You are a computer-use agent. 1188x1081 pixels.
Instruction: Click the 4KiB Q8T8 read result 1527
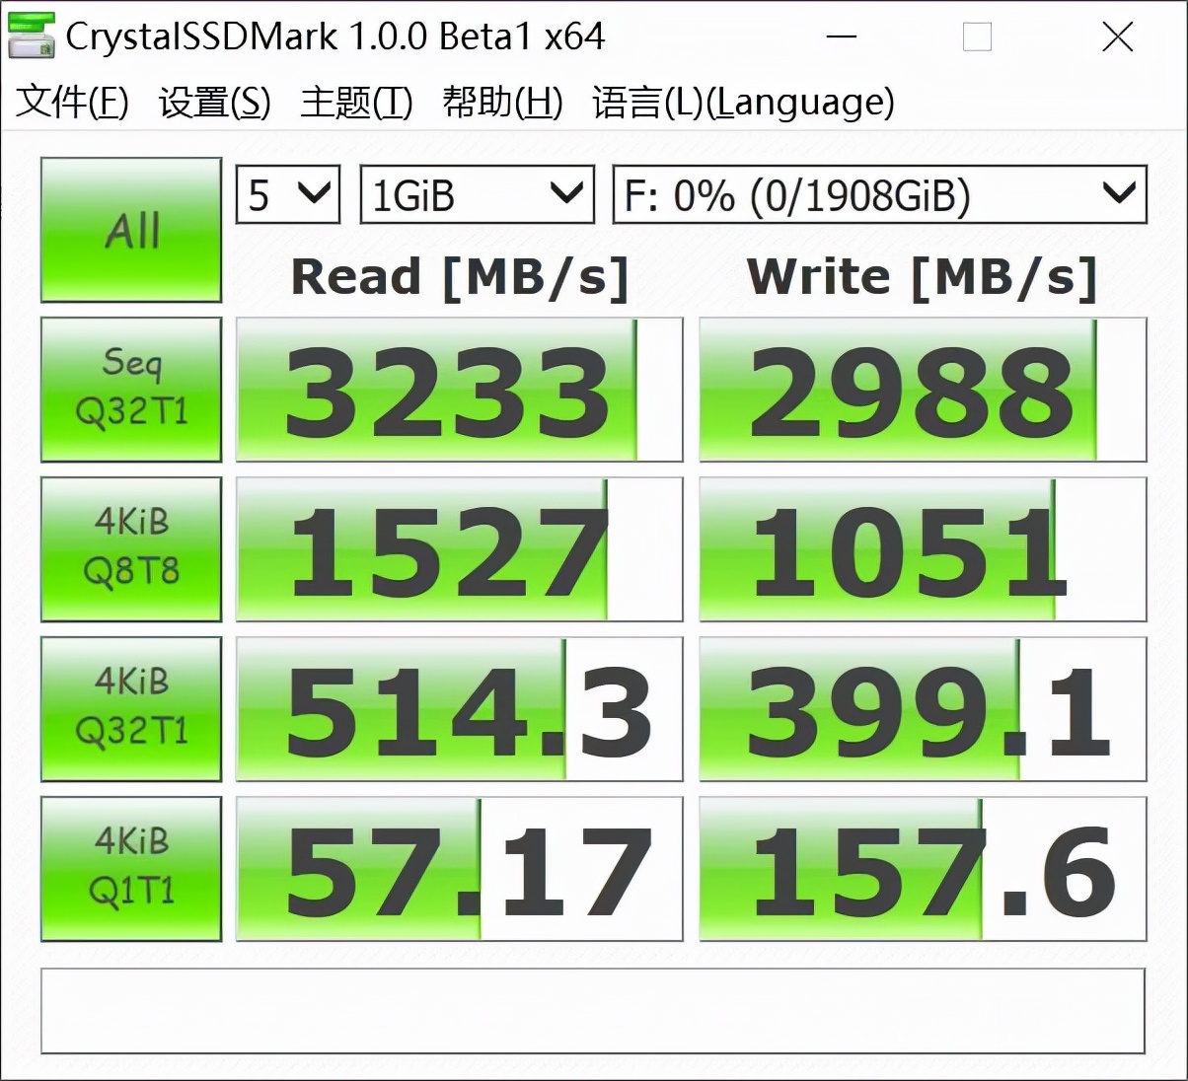point(460,549)
